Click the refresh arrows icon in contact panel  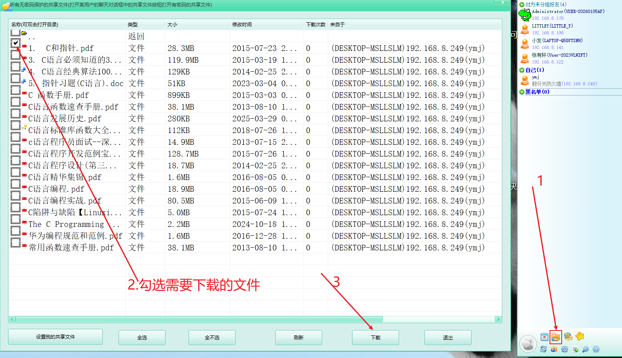click(543, 349)
